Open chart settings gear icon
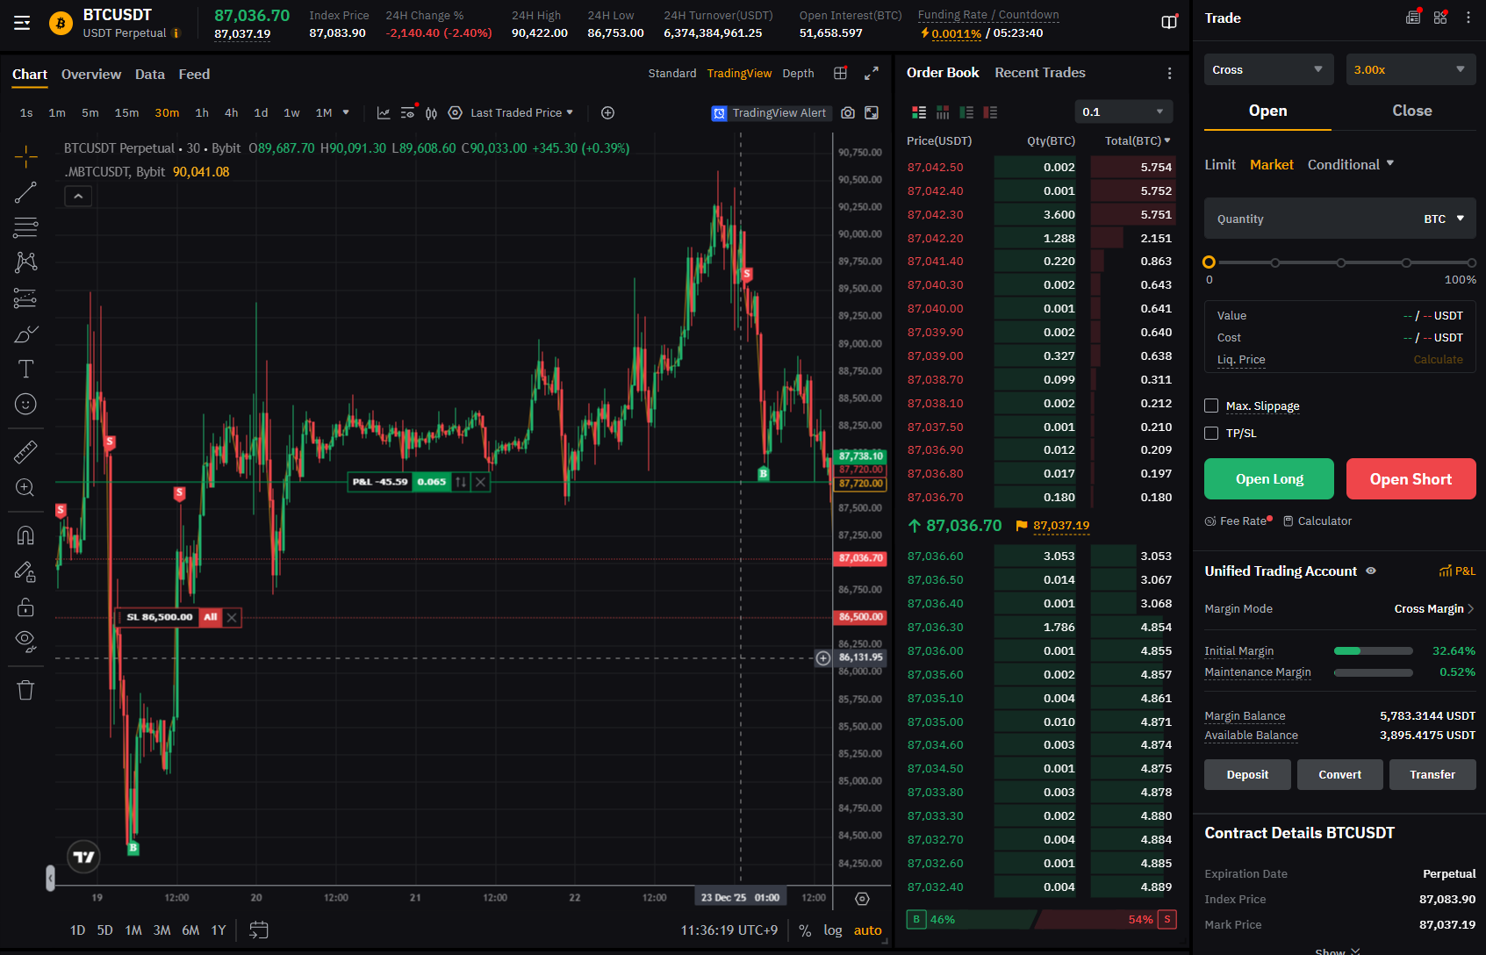The image size is (1486, 955). click(x=455, y=112)
